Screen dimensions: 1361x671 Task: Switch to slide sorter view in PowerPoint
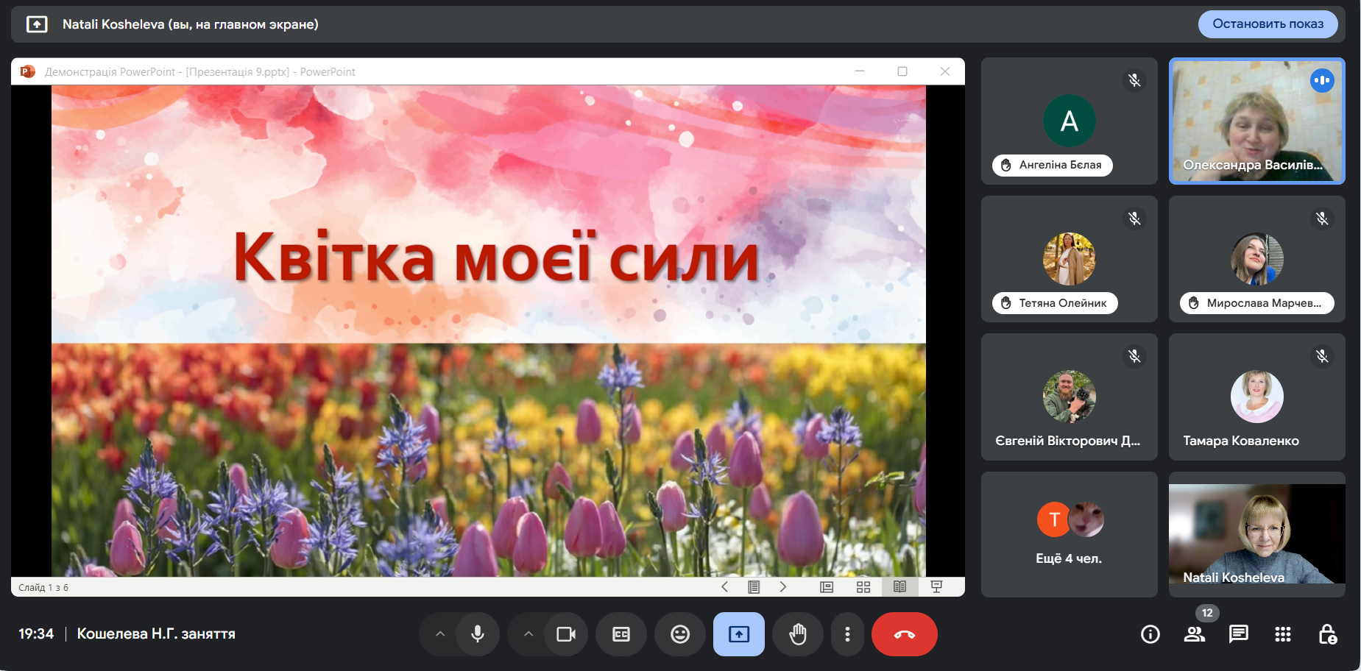[x=863, y=587]
